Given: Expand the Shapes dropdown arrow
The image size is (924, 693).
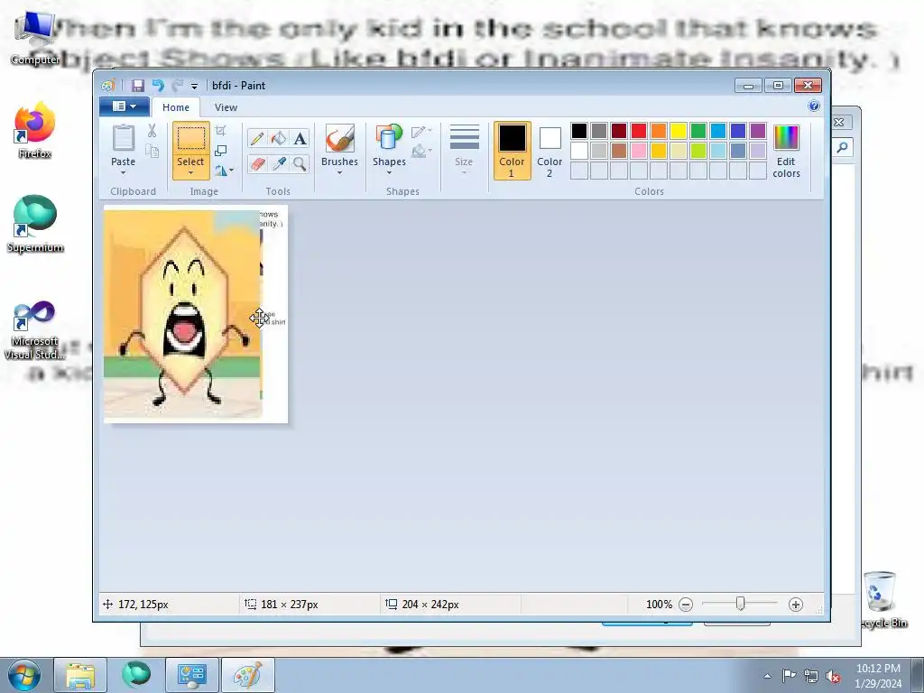Looking at the screenshot, I should [x=389, y=172].
